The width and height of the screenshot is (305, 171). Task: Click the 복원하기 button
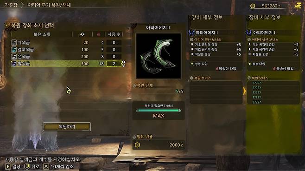(x=67, y=127)
